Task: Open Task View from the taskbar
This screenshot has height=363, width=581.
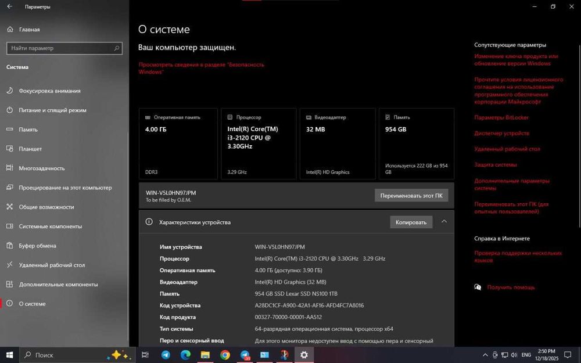Action: (x=145, y=355)
